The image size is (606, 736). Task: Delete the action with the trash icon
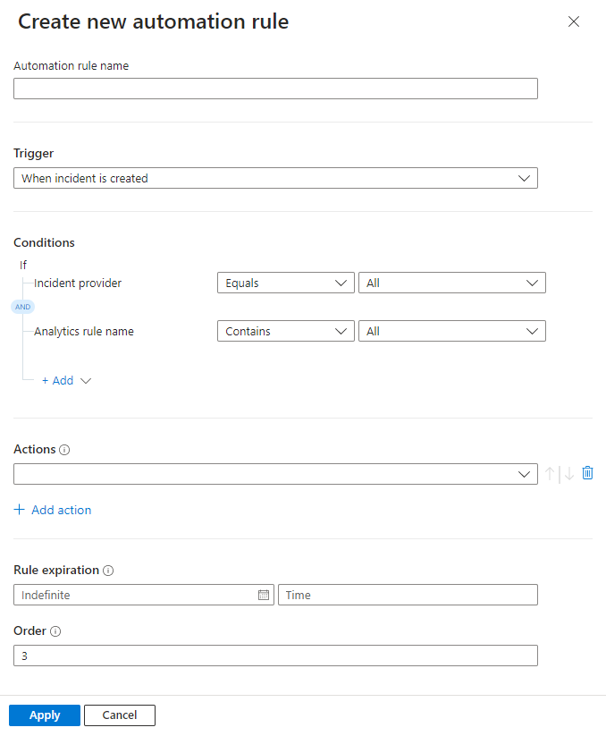[x=587, y=473]
